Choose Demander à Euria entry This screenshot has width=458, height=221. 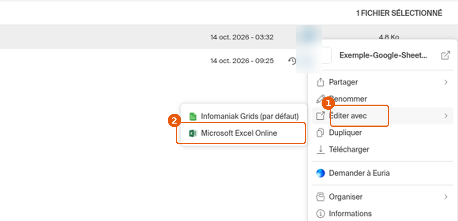coord(382,173)
